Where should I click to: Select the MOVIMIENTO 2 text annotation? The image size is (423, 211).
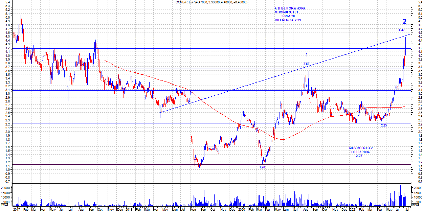pos(361,148)
